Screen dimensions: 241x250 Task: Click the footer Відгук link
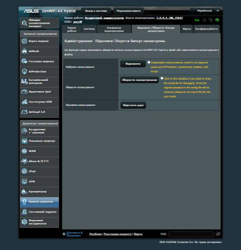click(138, 234)
